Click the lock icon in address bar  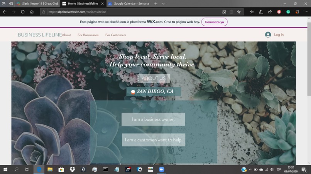click(x=44, y=12)
